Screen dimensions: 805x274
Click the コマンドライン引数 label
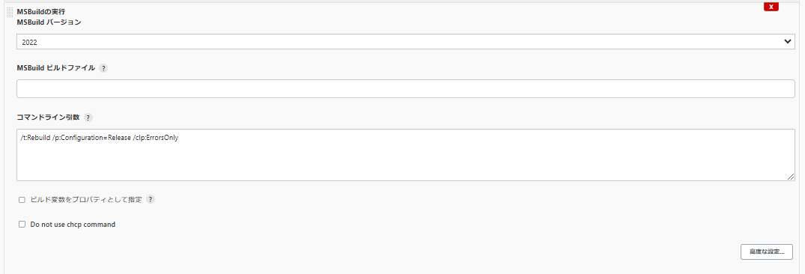(48, 118)
